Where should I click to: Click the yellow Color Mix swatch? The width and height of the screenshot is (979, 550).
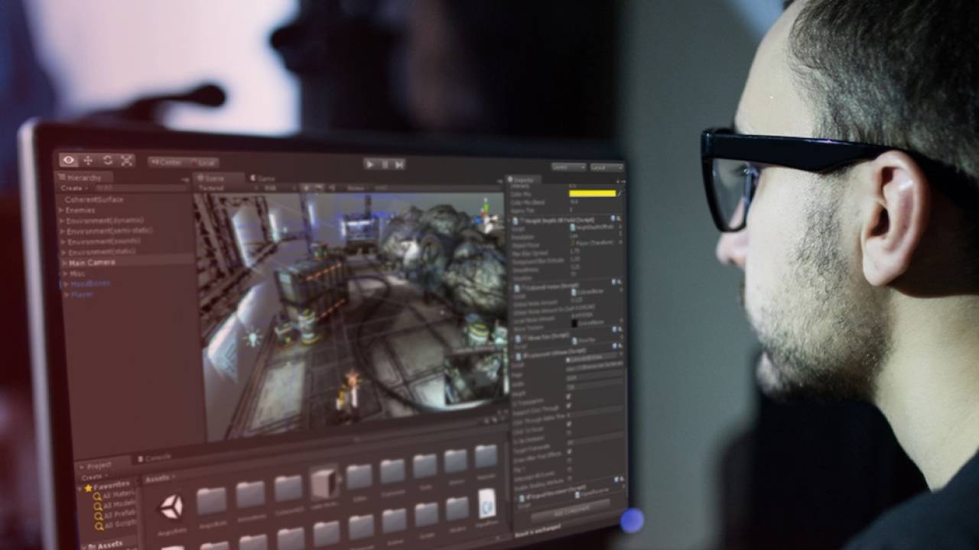click(593, 193)
